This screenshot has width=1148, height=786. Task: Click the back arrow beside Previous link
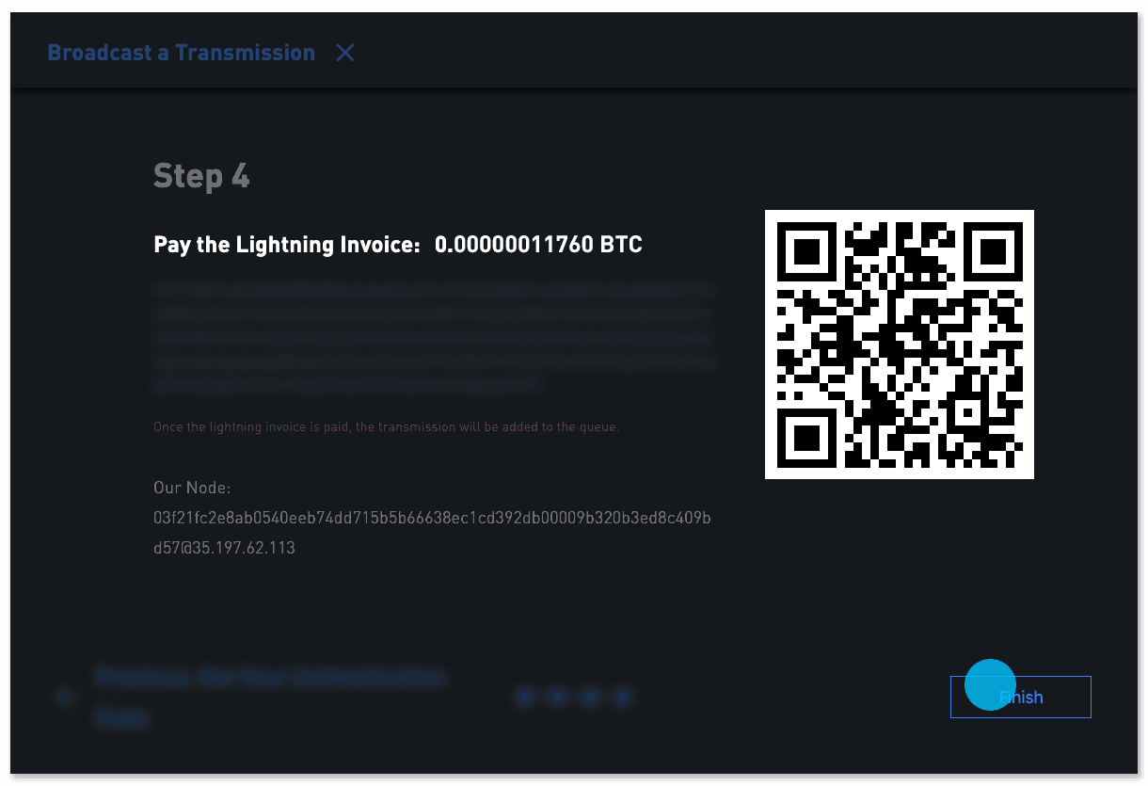pyautogui.click(x=65, y=697)
